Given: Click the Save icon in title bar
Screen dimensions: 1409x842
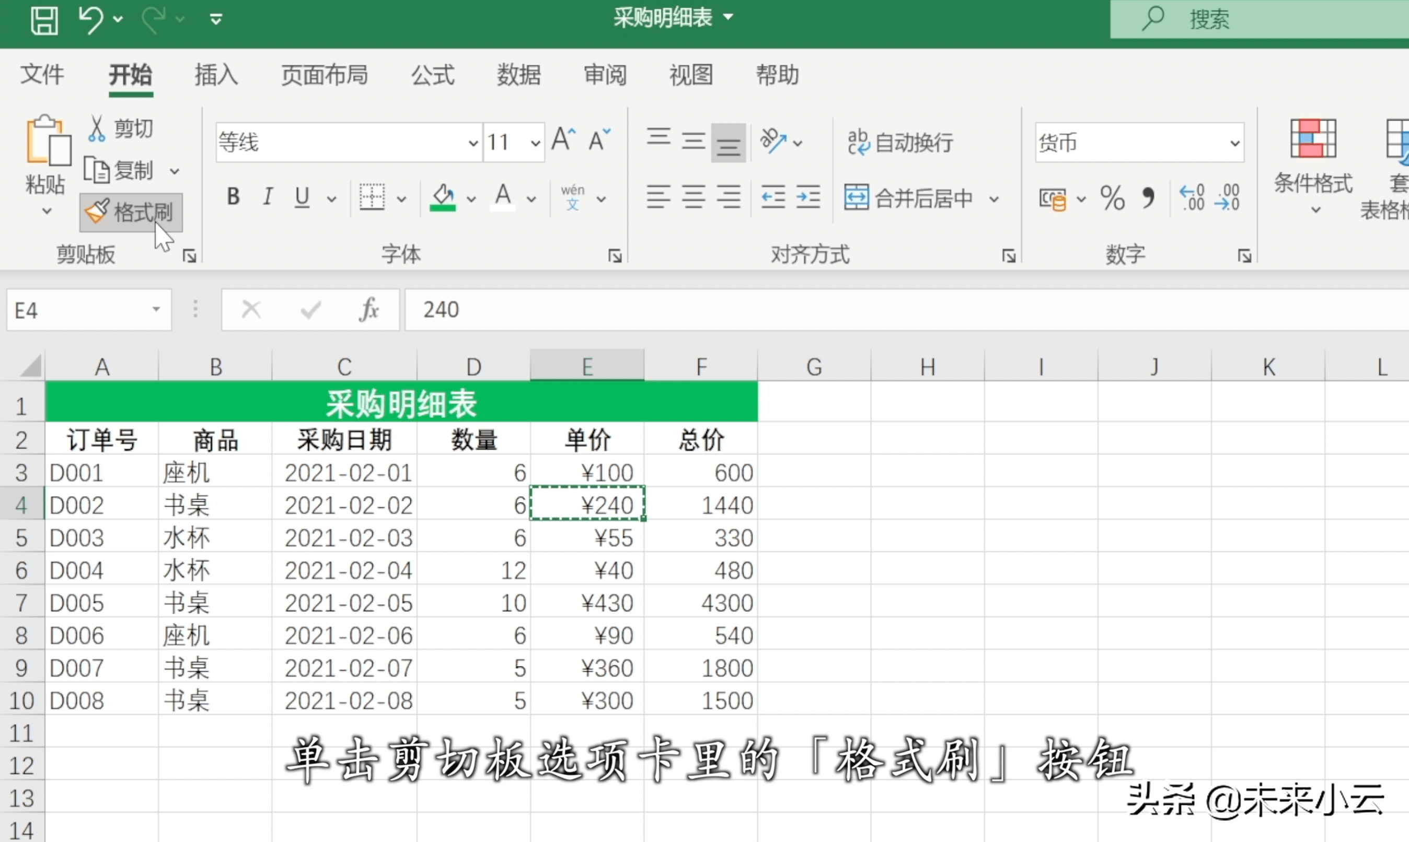Looking at the screenshot, I should point(44,20).
